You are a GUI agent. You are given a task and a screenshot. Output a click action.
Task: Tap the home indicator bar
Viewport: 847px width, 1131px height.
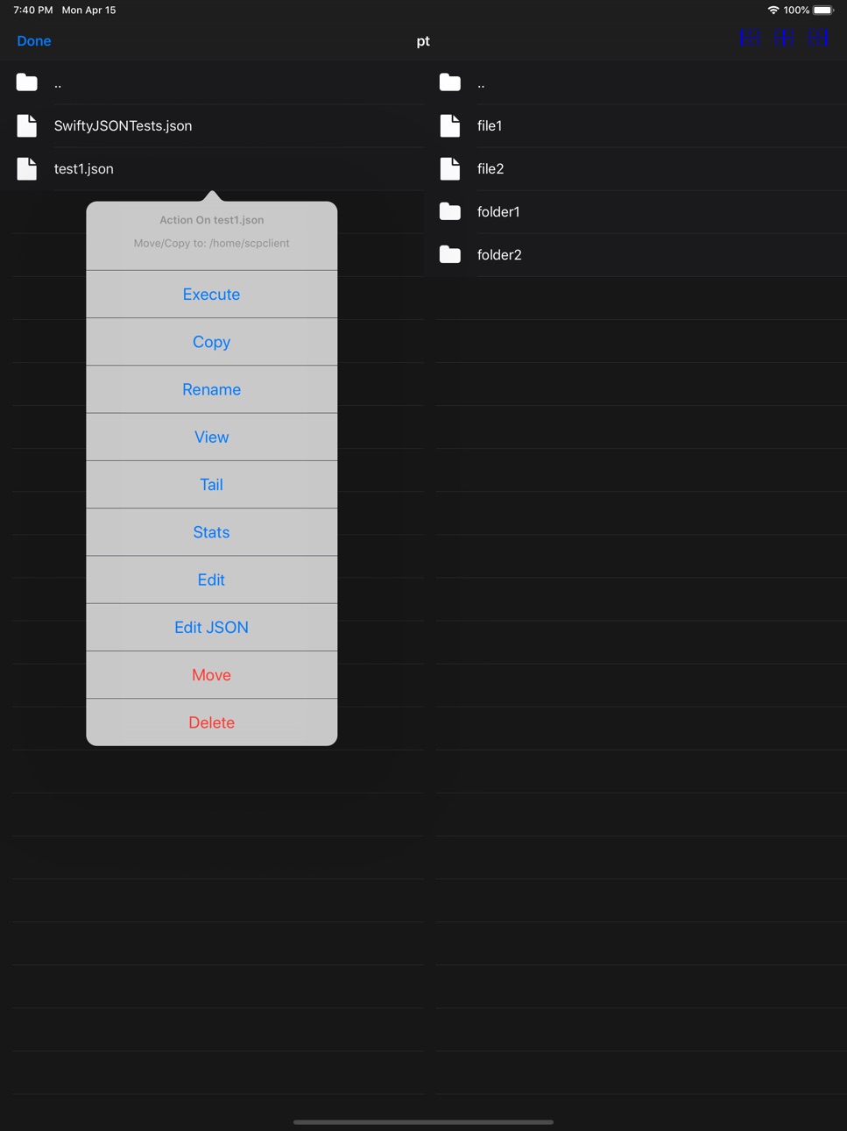pos(423,1121)
